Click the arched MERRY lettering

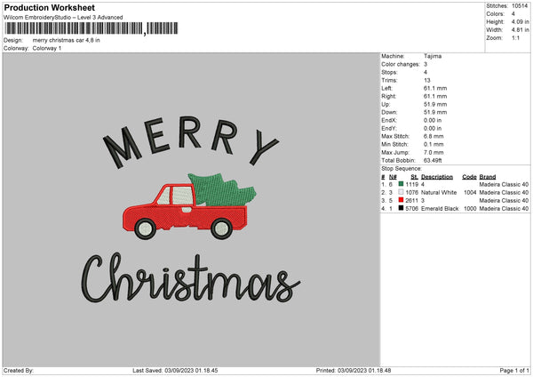[x=191, y=141]
